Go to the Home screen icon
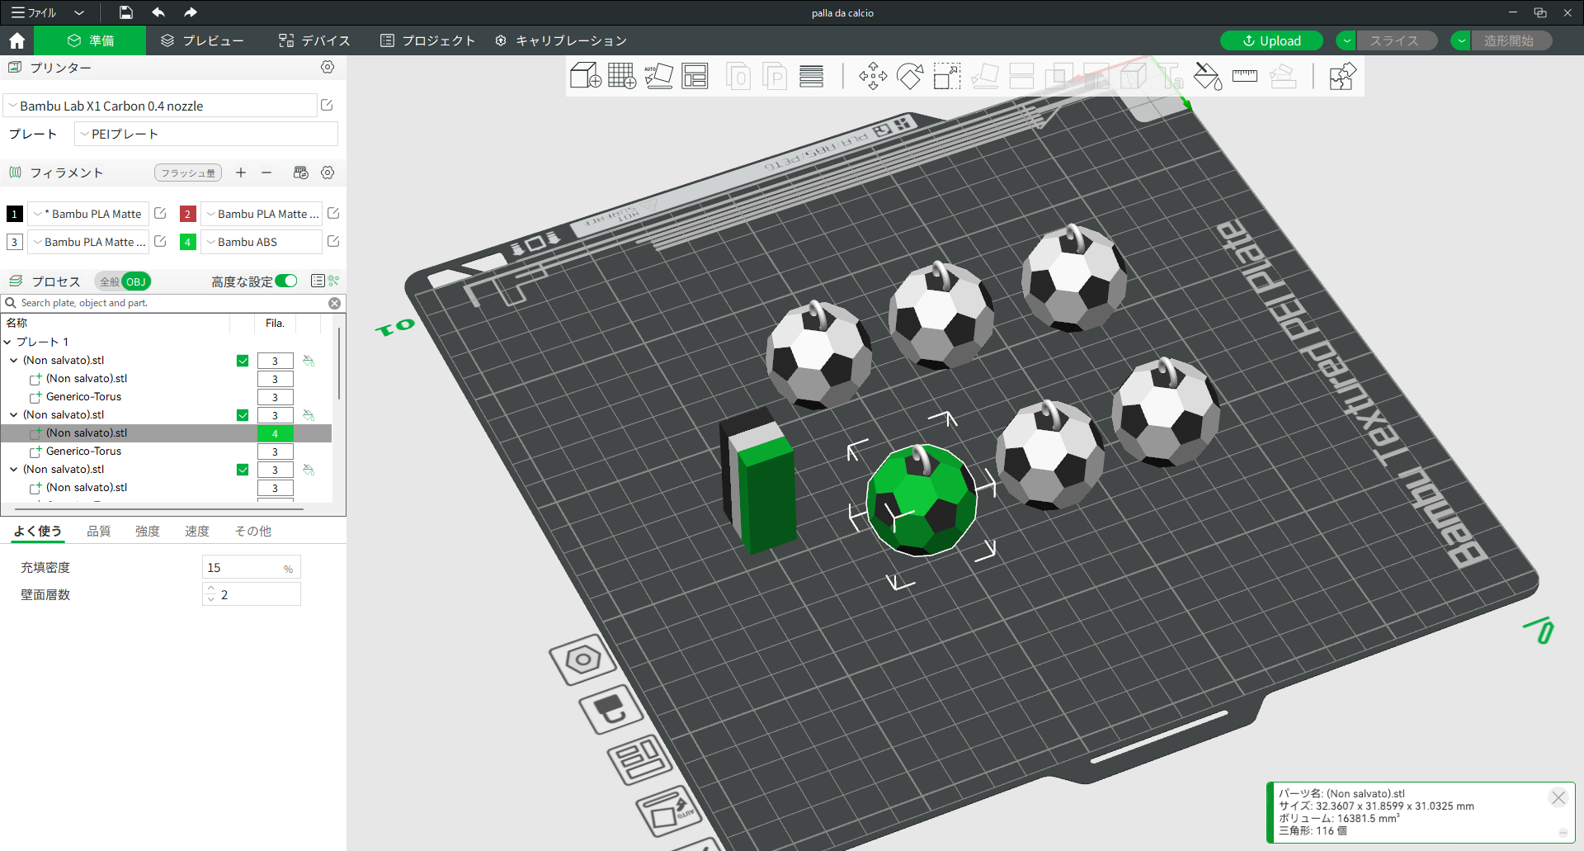Screen dimensions: 1584x851 [16, 40]
